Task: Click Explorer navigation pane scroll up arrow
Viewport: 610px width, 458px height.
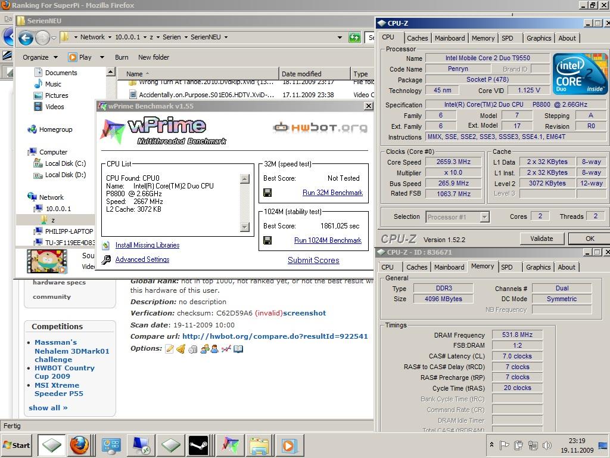Action: click(111, 72)
